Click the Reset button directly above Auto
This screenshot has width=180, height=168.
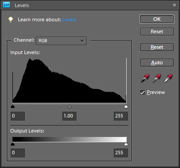click(x=157, y=47)
